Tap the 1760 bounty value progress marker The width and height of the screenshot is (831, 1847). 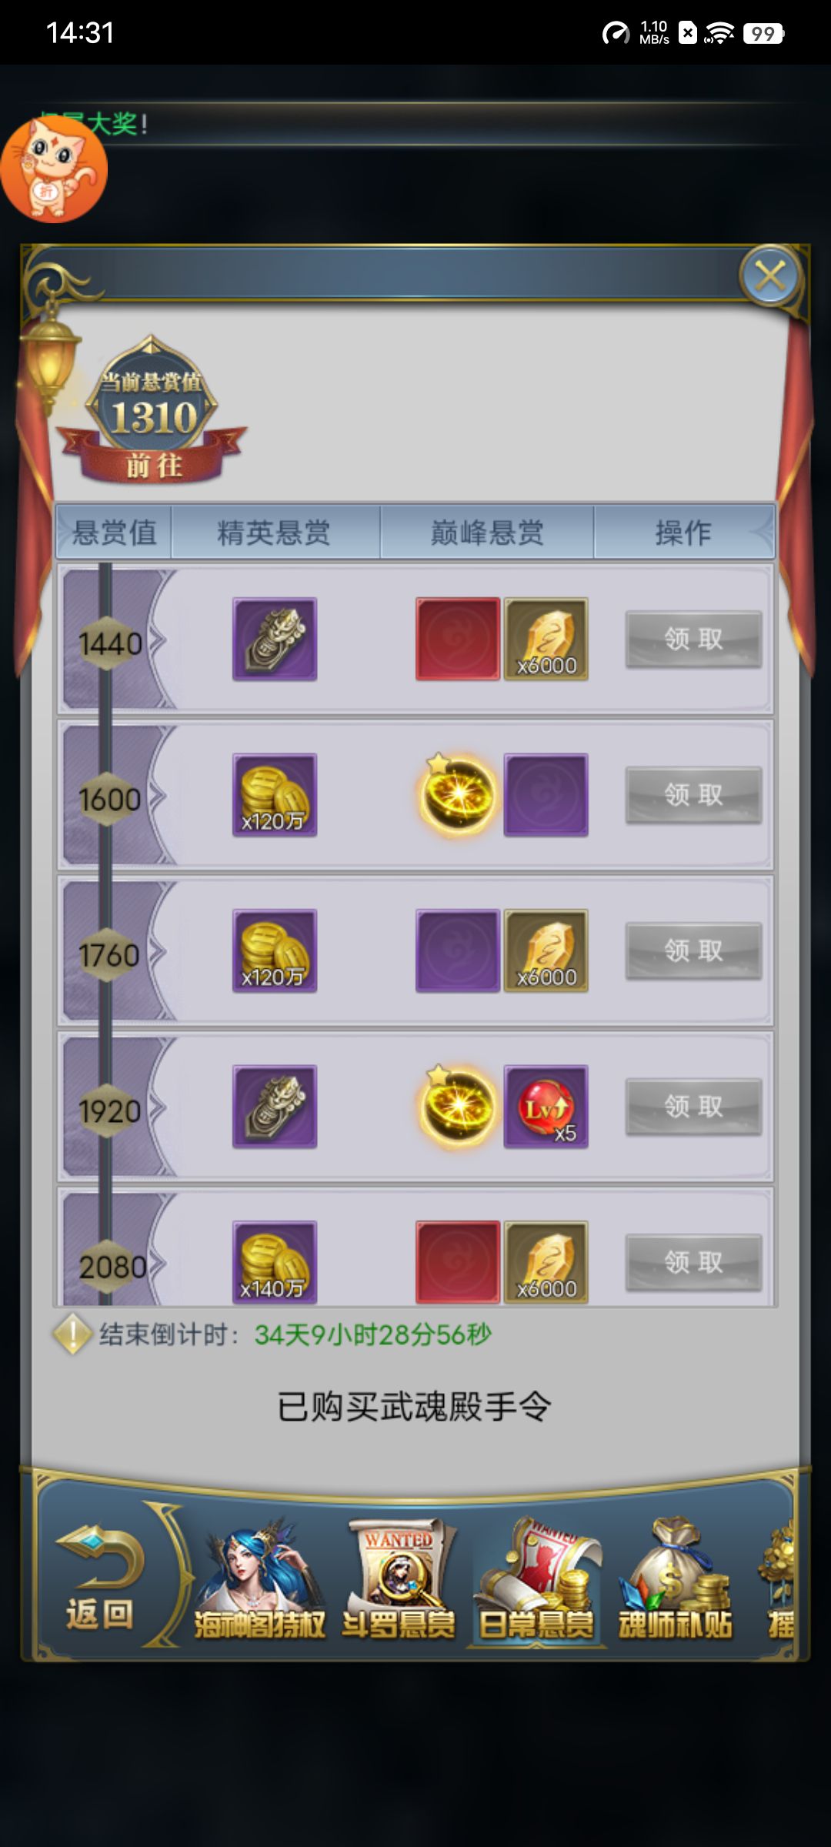109,955
